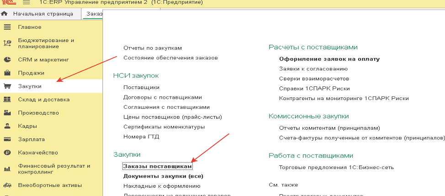Screen dimensions: 445x196
Task: Click the home icon on Начальная страница tab
Action: [x=5, y=14]
